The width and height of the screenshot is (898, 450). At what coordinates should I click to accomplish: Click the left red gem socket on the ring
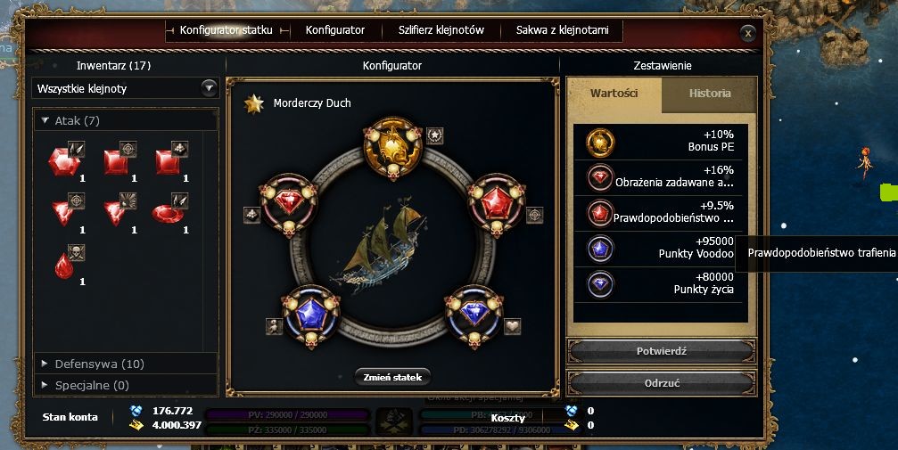pyautogui.click(x=289, y=203)
